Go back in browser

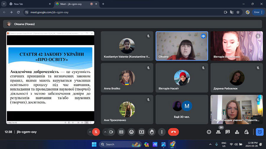pyautogui.click(x=4, y=12)
